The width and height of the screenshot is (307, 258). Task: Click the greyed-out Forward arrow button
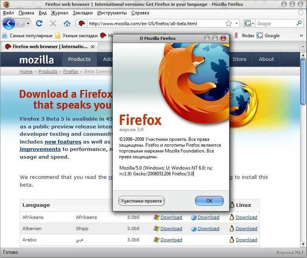[21, 24]
